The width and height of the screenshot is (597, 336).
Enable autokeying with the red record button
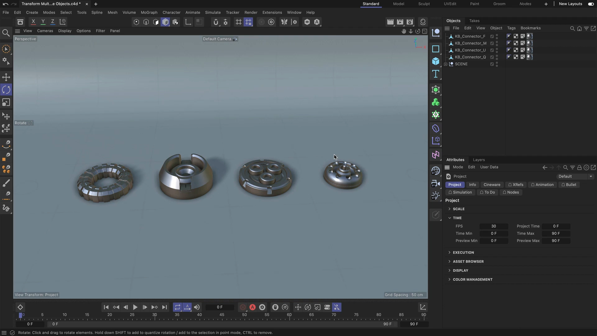pyautogui.click(x=252, y=307)
